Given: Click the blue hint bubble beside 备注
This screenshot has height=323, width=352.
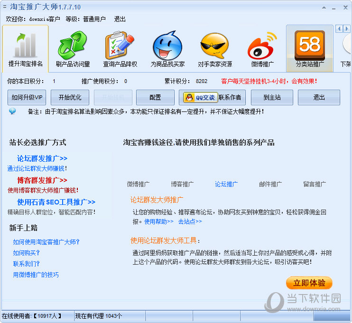Looking at the screenshot, I should 12,111.
